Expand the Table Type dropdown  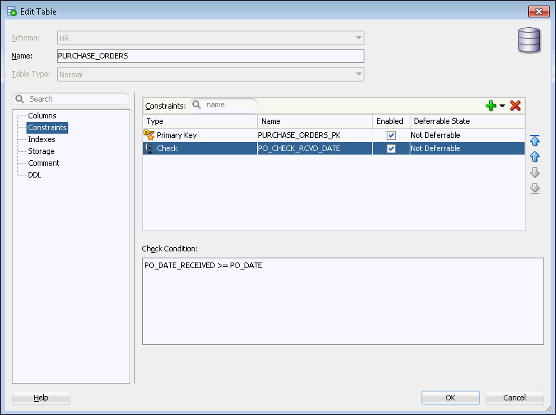point(359,74)
